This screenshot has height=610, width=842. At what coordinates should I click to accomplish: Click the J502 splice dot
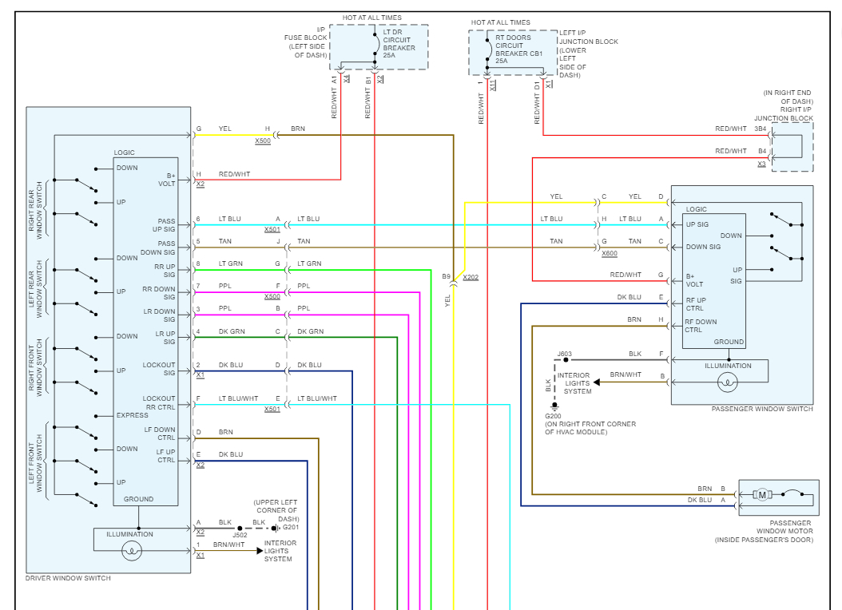(x=240, y=529)
